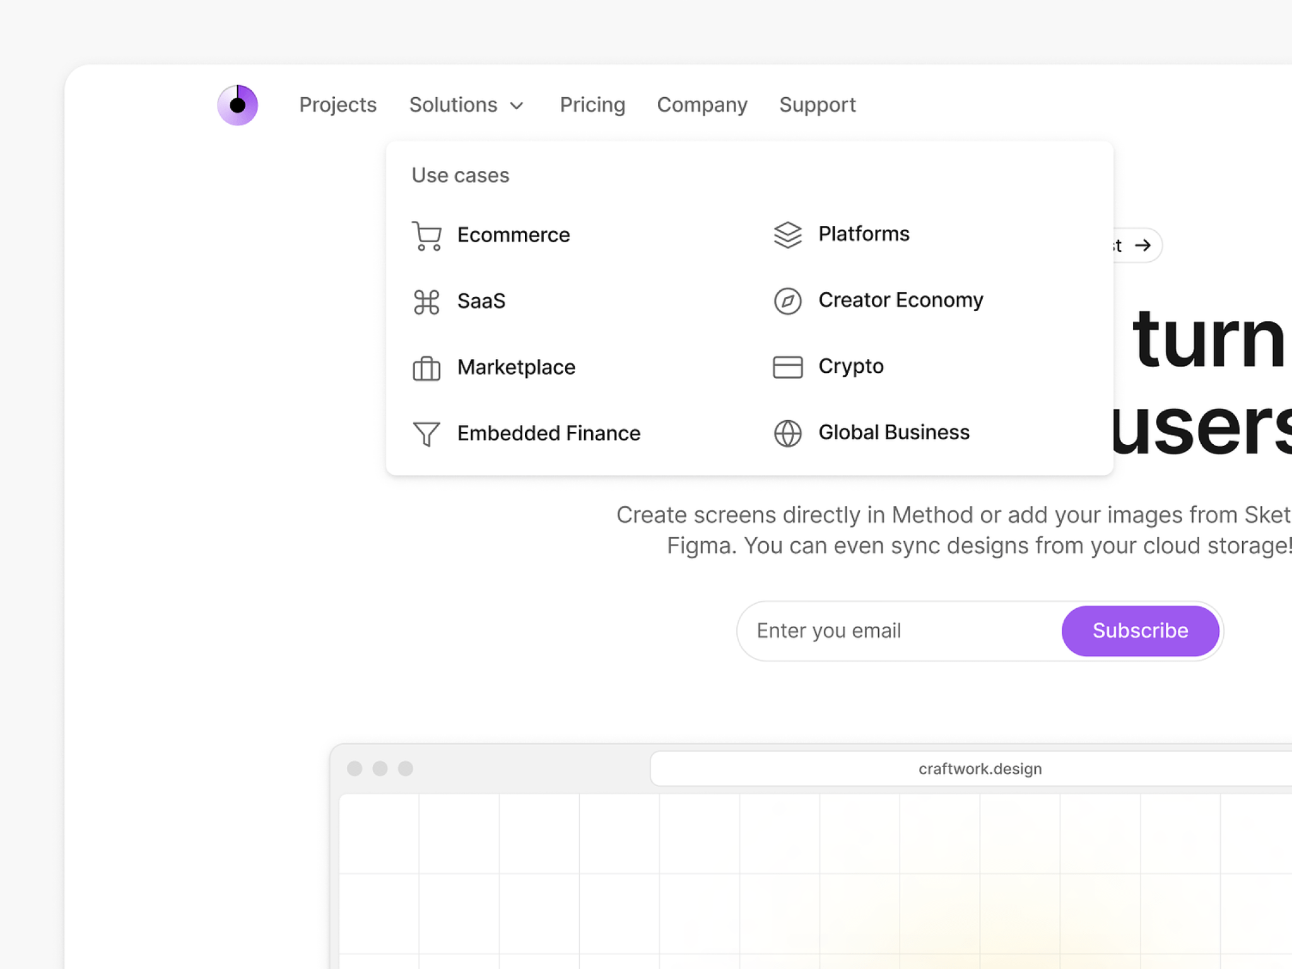
Task: Click the Marketplace briefcase icon
Action: pyautogui.click(x=426, y=368)
